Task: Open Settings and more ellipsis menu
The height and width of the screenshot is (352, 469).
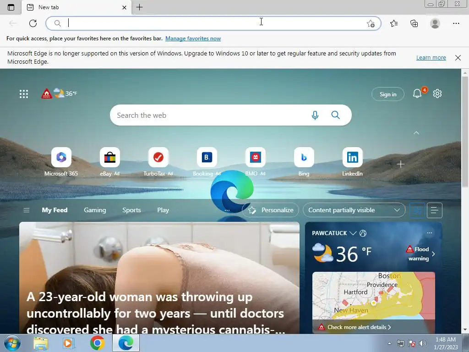Action: click(456, 23)
